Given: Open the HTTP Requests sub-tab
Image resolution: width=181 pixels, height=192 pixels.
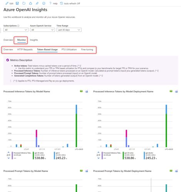Looking at the screenshot, I should click(25, 50).
